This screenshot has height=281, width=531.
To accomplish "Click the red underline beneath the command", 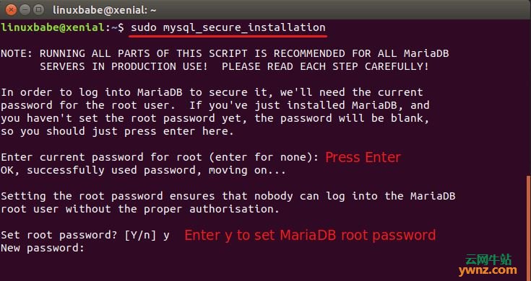I will [228, 35].
